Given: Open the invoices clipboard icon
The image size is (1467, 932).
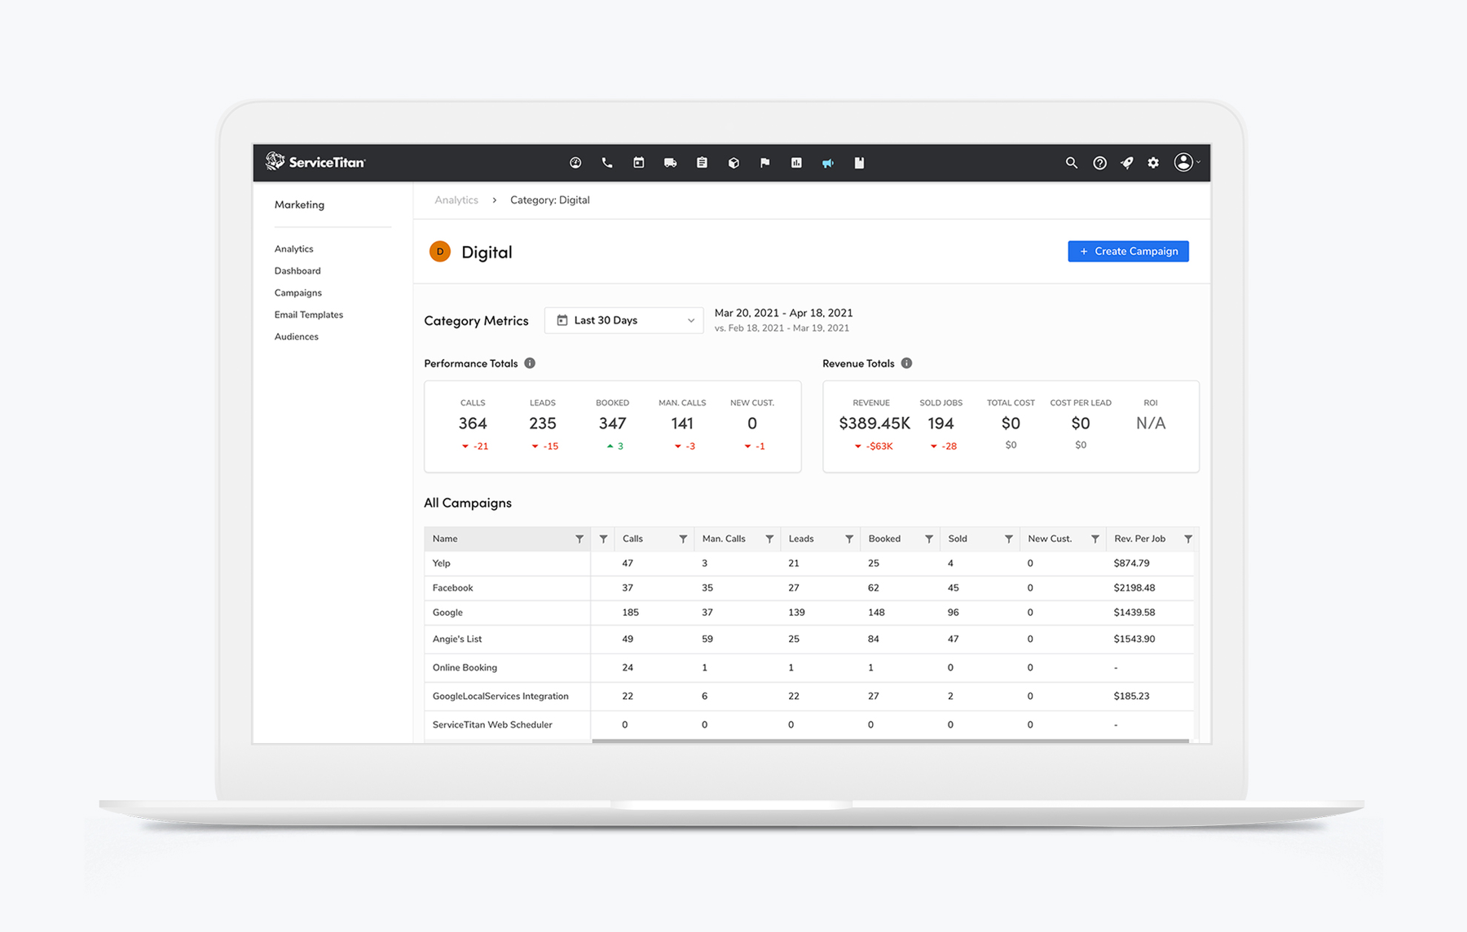Looking at the screenshot, I should (x=702, y=163).
